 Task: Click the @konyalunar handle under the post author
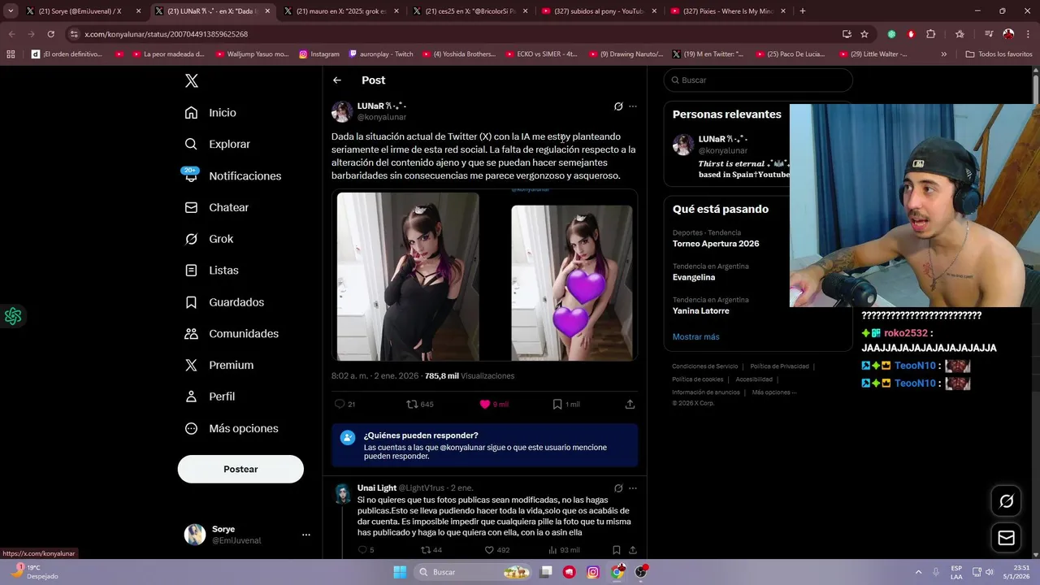click(382, 117)
